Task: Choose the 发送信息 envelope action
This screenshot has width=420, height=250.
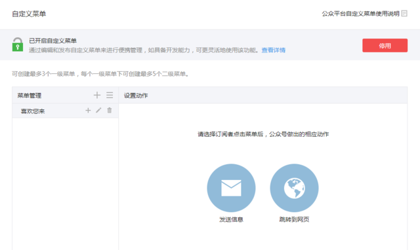Action: pos(231,188)
